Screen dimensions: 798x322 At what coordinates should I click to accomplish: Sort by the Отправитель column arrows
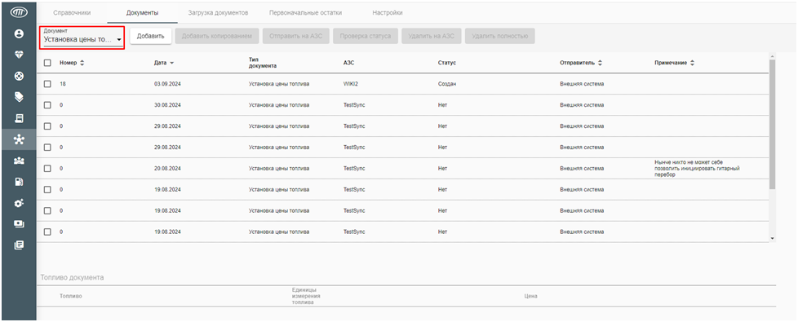(x=600, y=63)
